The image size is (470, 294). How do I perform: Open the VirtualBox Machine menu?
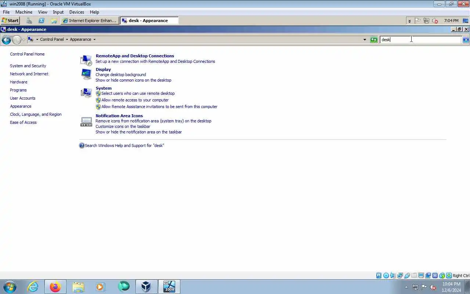[x=24, y=12]
